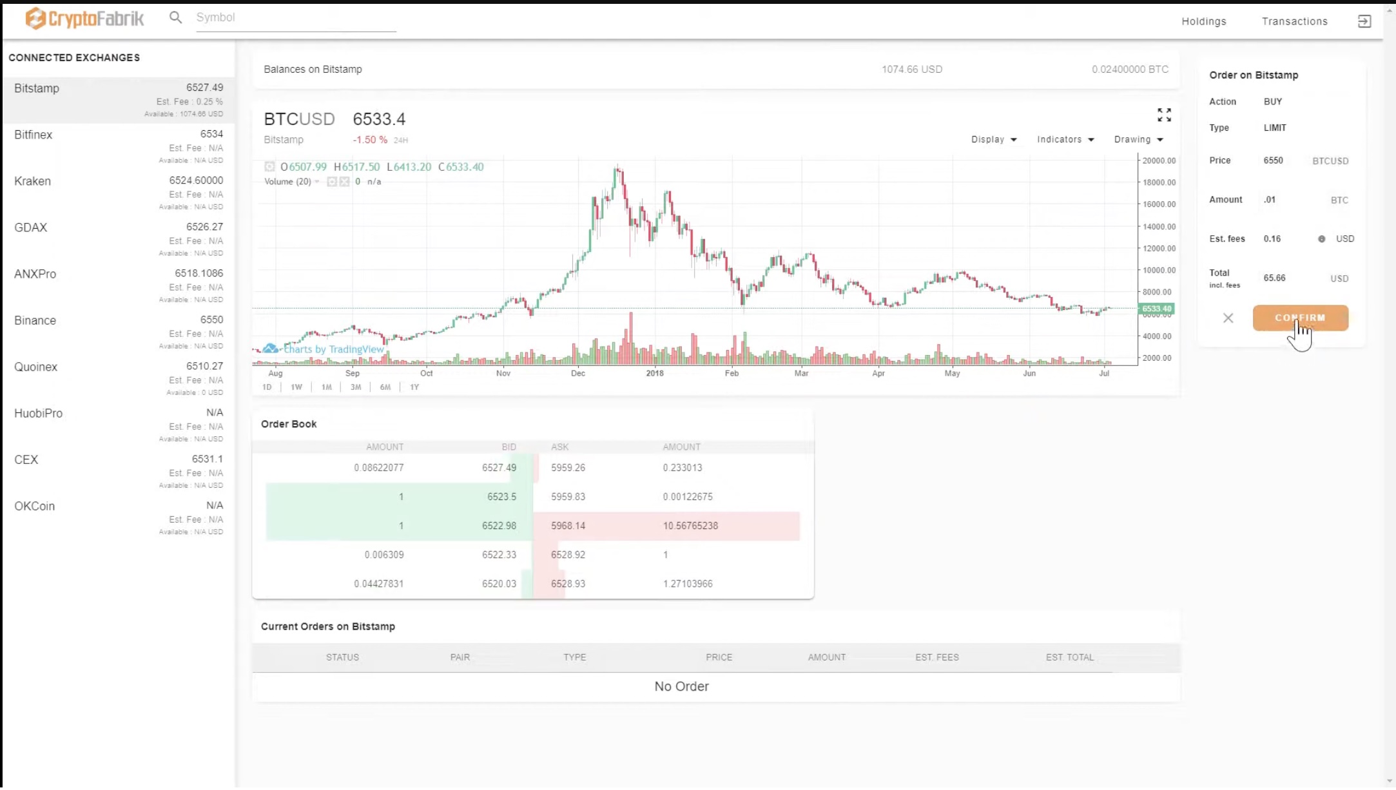Select the 1Y timeframe on the chart
The image size is (1396, 790).
[x=414, y=387]
